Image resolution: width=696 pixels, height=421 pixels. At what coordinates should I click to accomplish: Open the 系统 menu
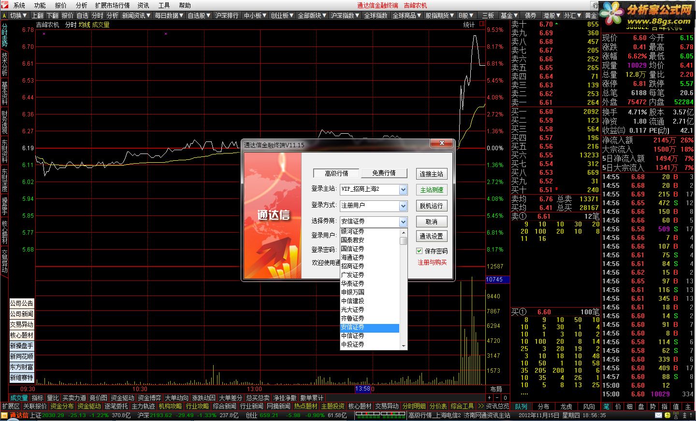click(x=19, y=5)
